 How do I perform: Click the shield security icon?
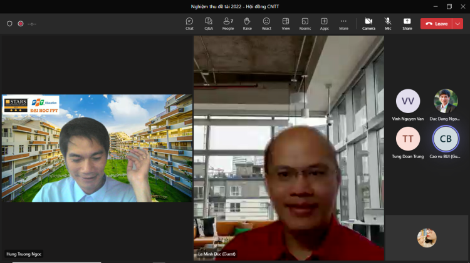9,24
